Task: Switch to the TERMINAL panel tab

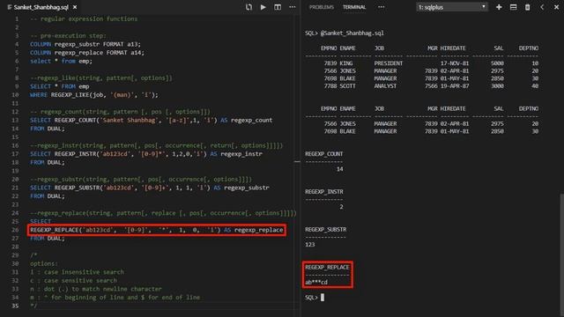Action: coord(354,7)
